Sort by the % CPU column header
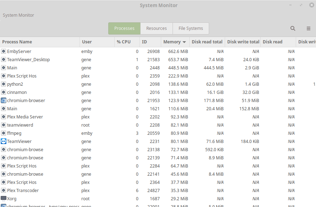Screen dimensions: 316x207 [124, 42]
